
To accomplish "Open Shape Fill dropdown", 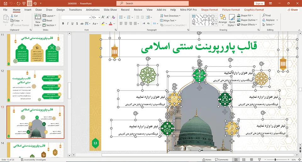I will [x=245, y=15].
